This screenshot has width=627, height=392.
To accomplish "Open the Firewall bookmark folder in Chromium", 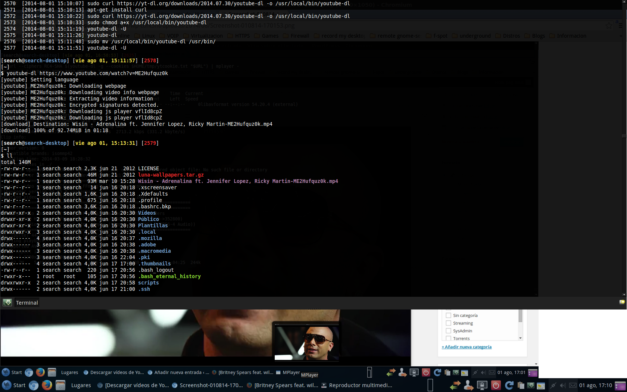I will [x=296, y=36].
